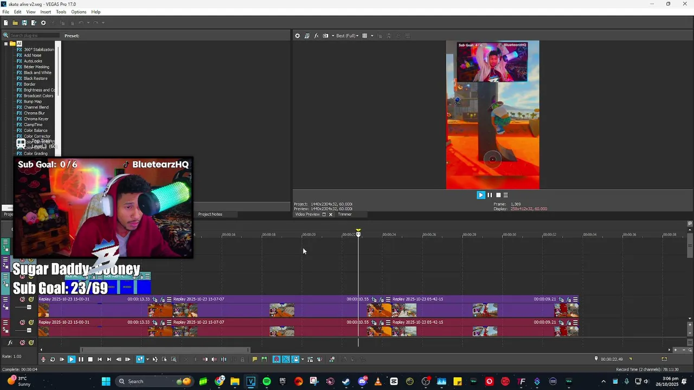
Task: Toggle Loop Playback in transport bar
Action: tap(53, 359)
